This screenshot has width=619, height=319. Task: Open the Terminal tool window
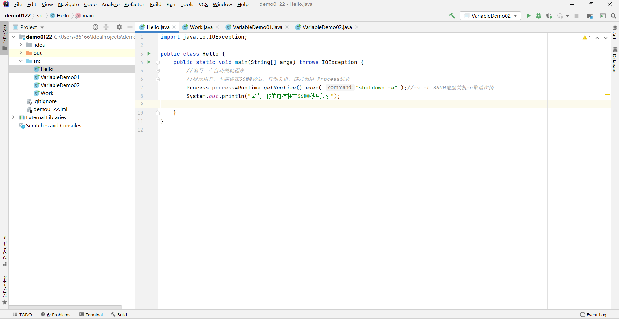click(91, 315)
